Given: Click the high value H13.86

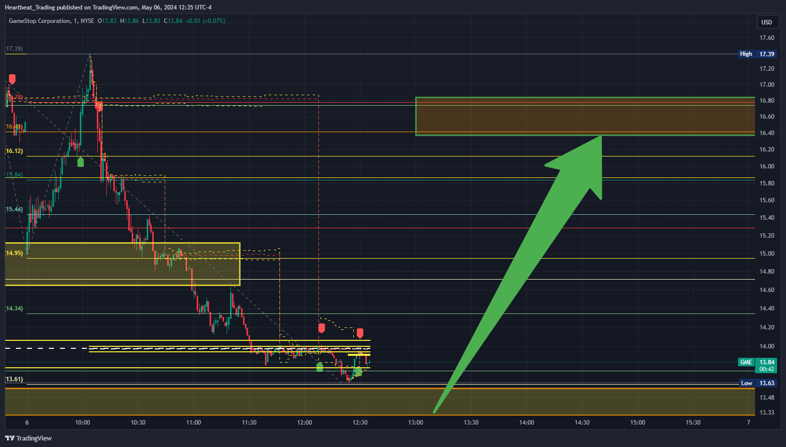Looking at the screenshot, I should pyautogui.click(x=130, y=21).
